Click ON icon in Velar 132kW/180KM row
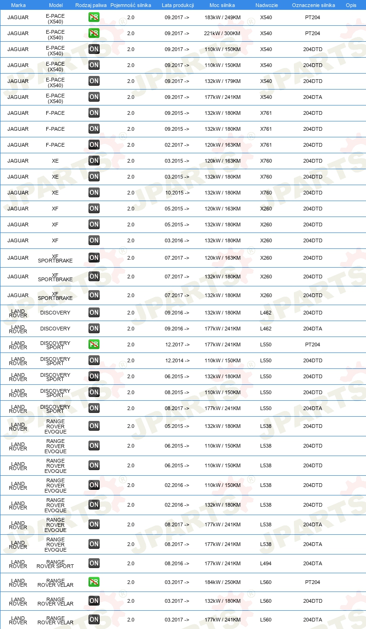 pyautogui.click(x=94, y=601)
